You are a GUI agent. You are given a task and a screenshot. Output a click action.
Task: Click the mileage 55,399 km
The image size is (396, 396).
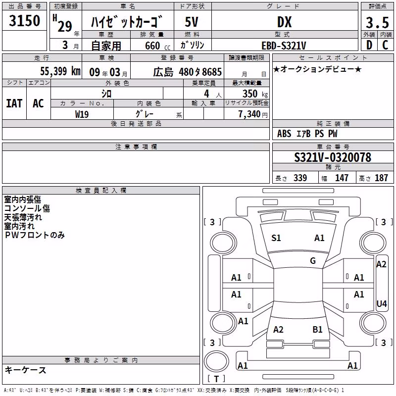[60, 71]
